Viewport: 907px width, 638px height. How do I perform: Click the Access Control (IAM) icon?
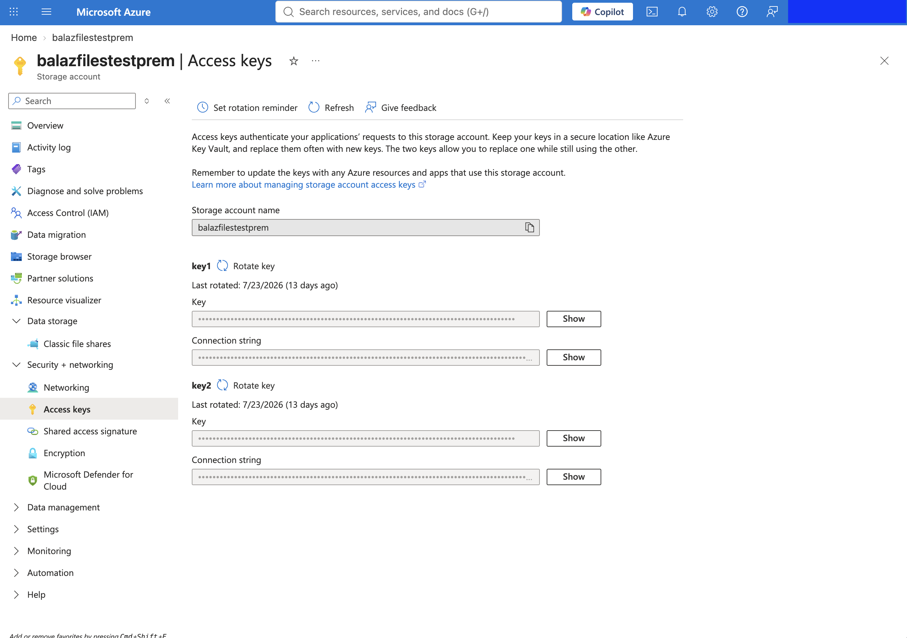pyautogui.click(x=16, y=213)
